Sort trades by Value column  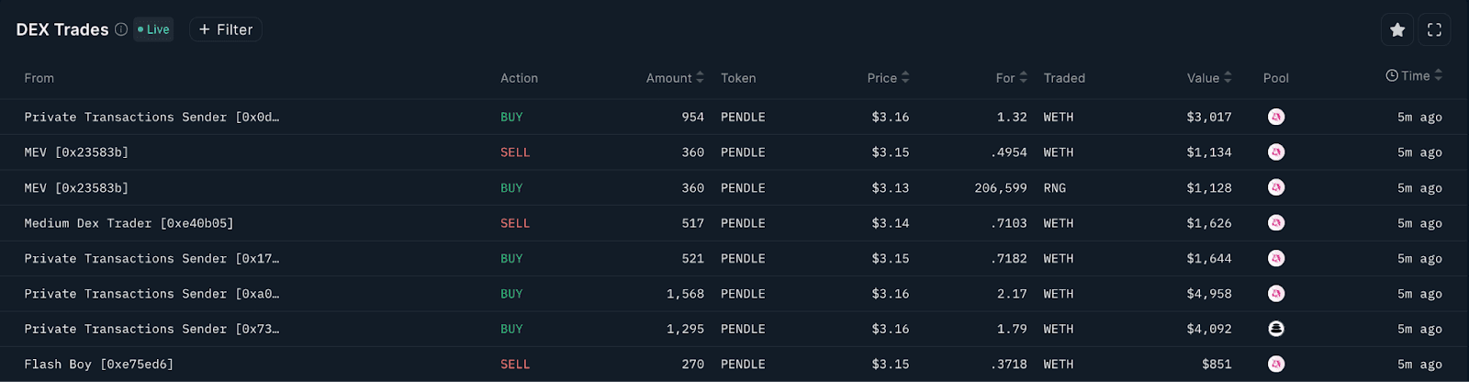pyautogui.click(x=1208, y=78)
